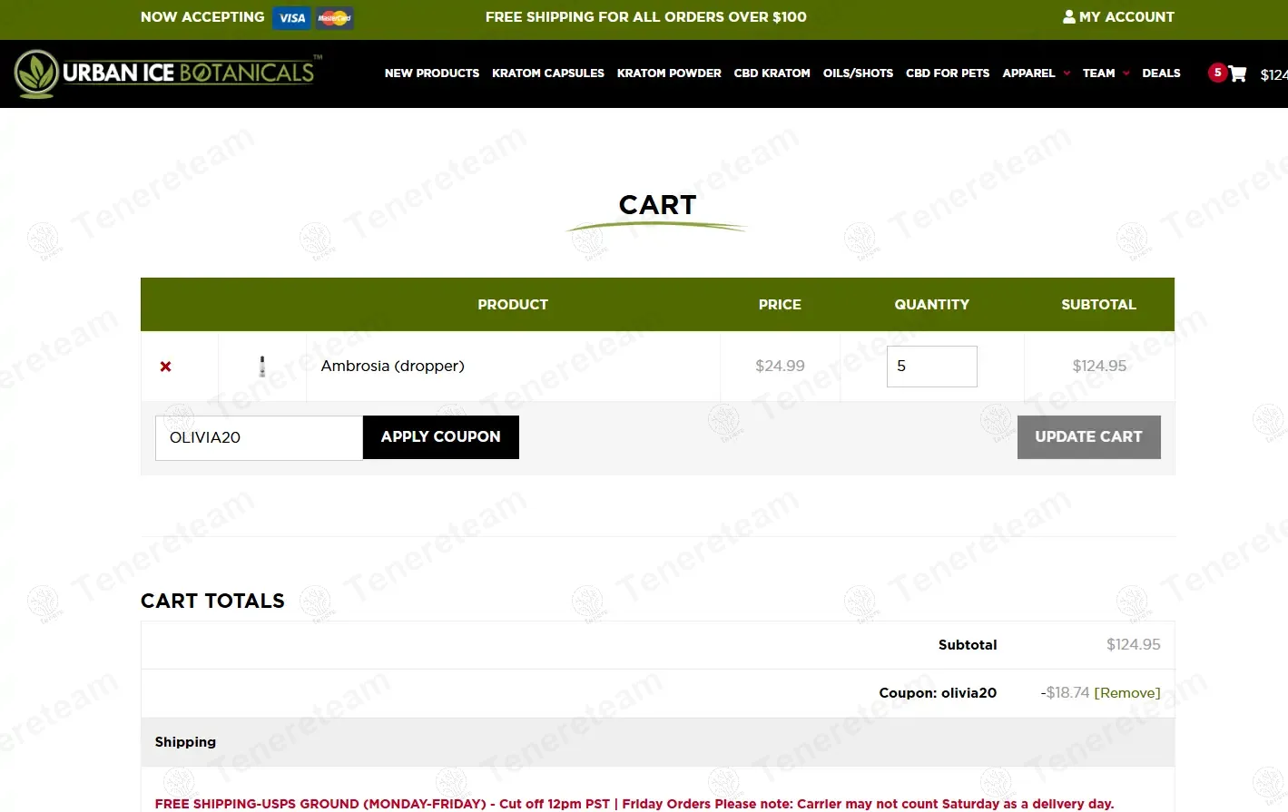The width and height of the screenshot is (1288, 812).
Task: Focus the quantity input for Ambrosia
Action: tap(932, 367)
